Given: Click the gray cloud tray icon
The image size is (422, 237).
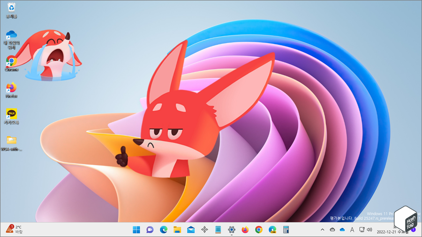Looking at the screenshot, I should (332, 230).
